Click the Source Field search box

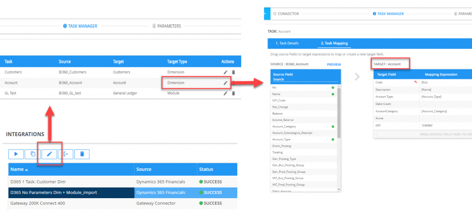[304, 80]
